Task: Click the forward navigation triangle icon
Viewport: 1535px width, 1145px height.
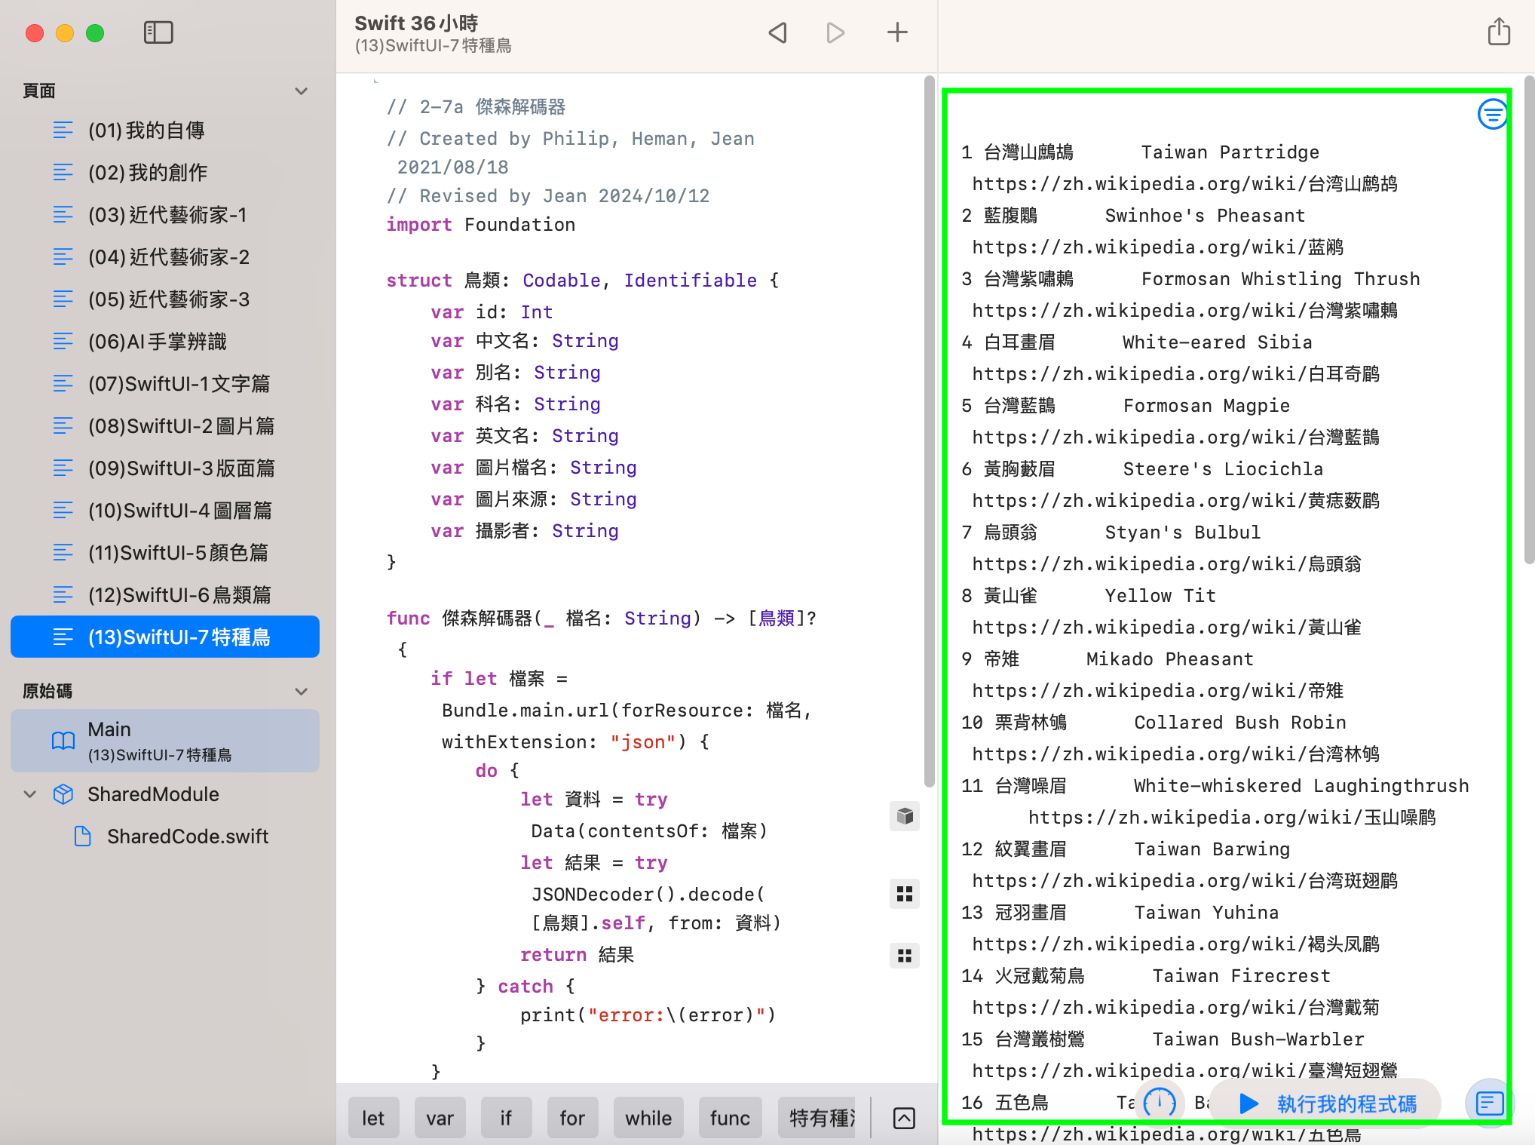Action: (x=835, y=32)
